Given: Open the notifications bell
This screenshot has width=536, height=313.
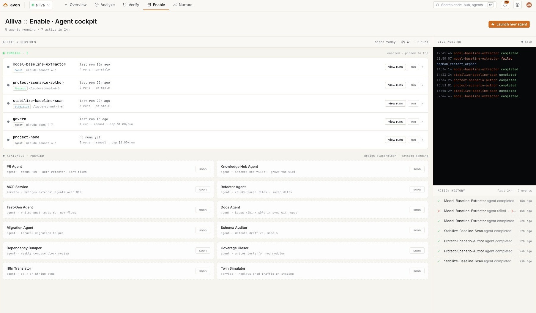Looking at the screenshot, I should click(505, 5).
